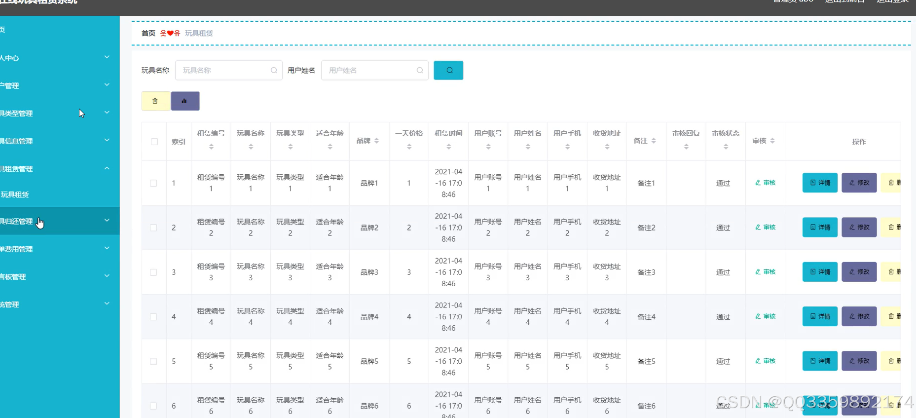Image resolution: width=916 pixels, height=418 pixels.
Task: Click delete button in row 2
Action: click(891, 228)
